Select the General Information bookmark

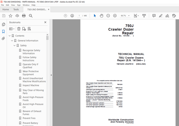click(x=28, y=41)
